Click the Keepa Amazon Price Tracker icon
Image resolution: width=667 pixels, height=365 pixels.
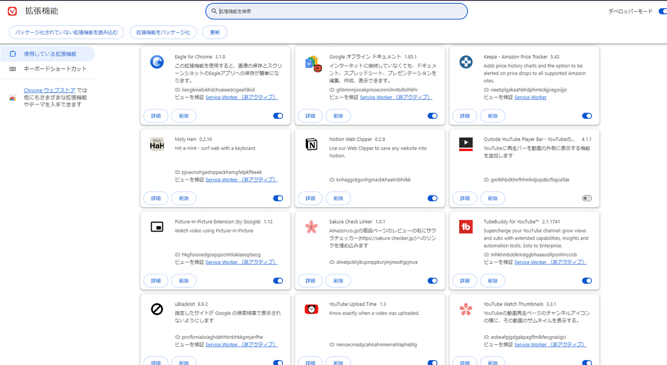pos(465,62)
